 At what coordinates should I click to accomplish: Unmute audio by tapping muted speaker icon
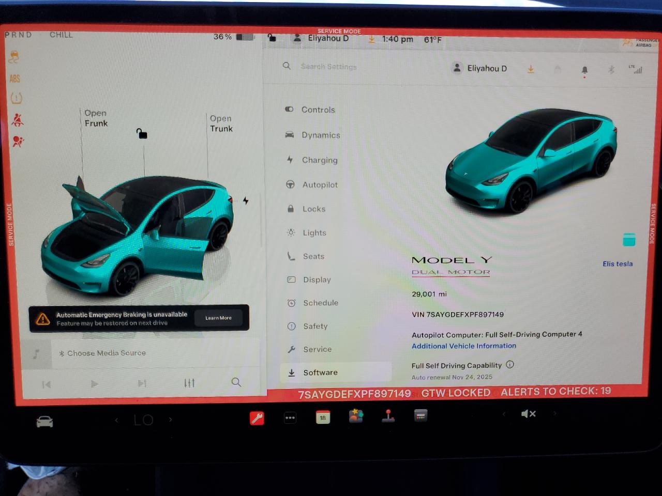coord(528,414)
